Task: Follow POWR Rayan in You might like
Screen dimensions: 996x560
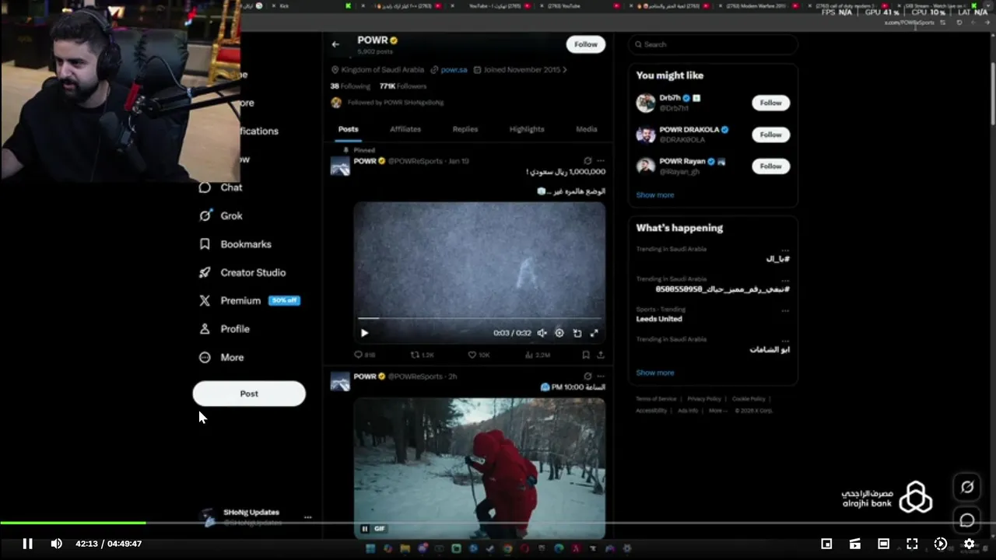Action: click(770, 166)
